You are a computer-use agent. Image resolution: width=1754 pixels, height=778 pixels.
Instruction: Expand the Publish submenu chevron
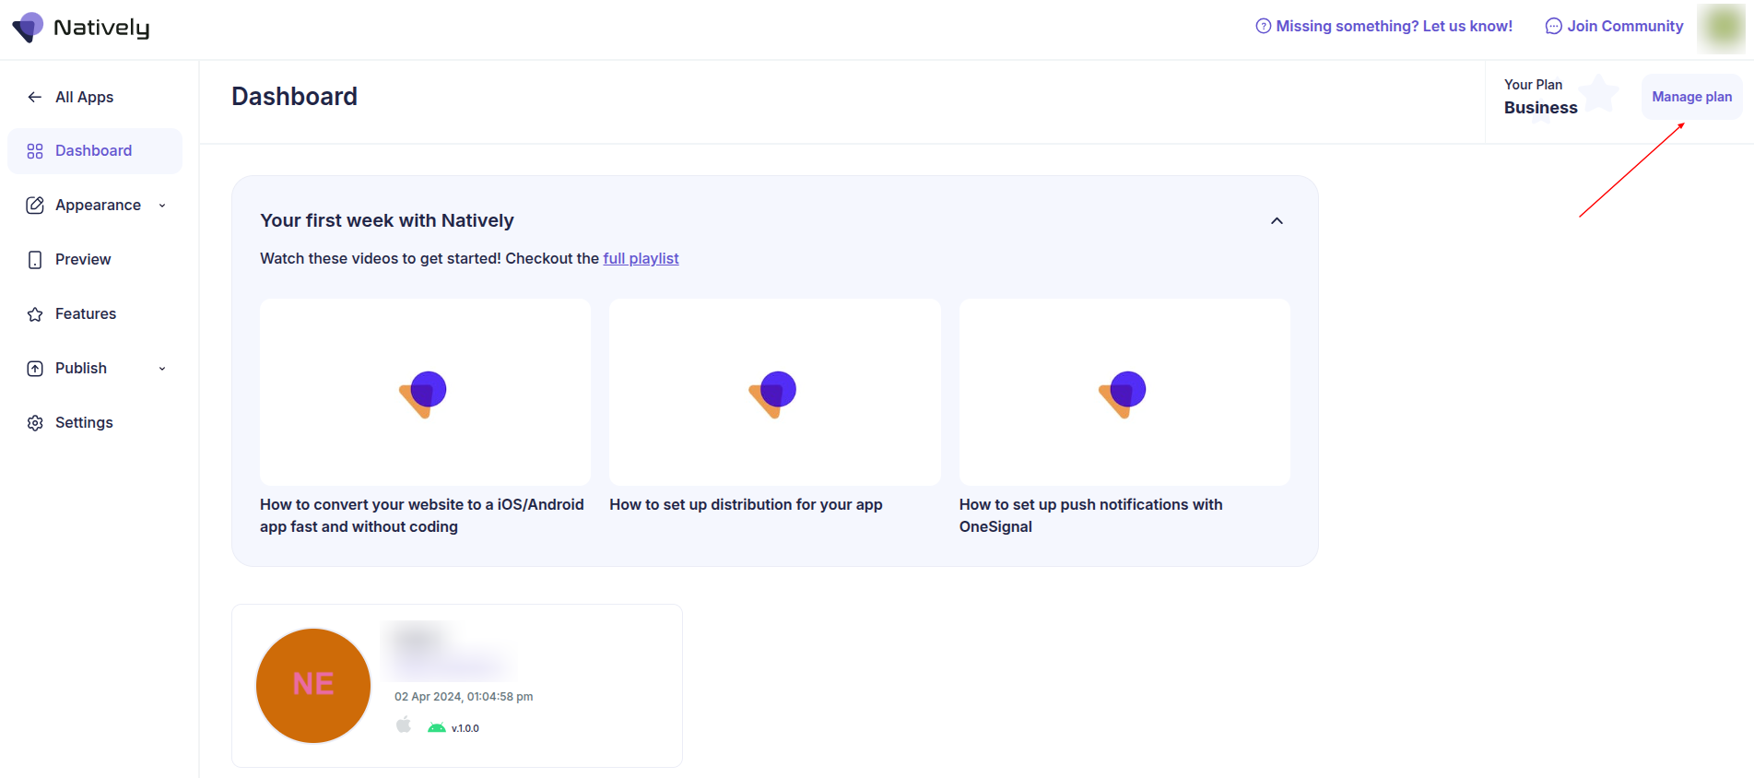pos(162,369)
